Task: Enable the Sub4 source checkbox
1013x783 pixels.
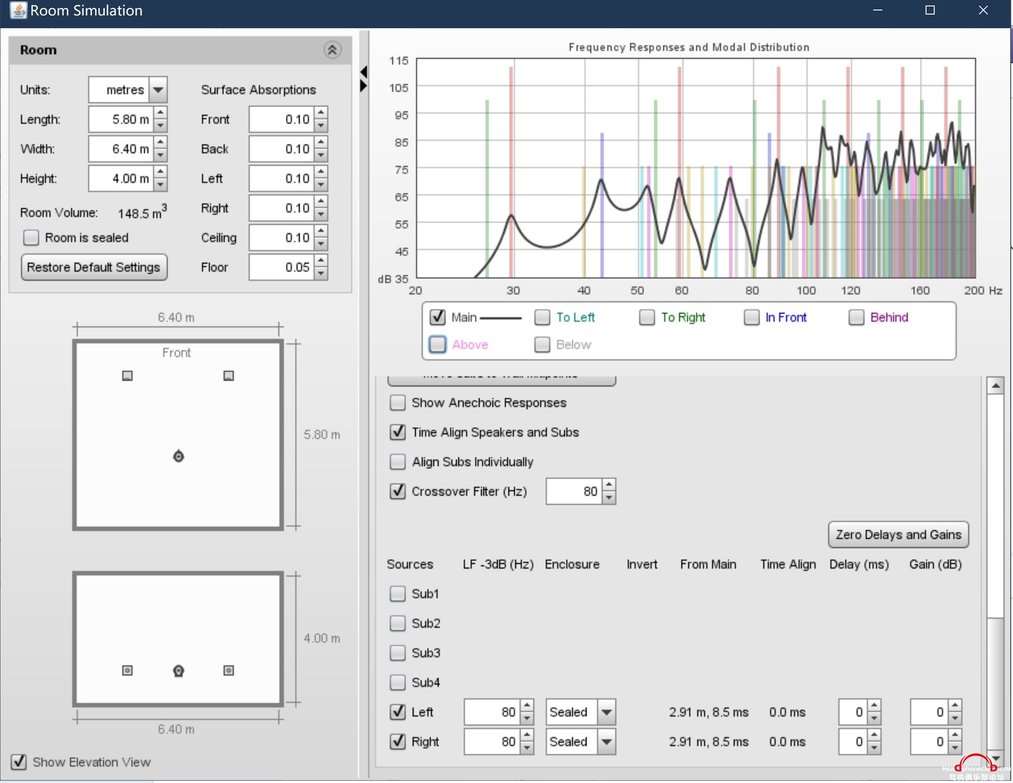Action: [397, 683]
